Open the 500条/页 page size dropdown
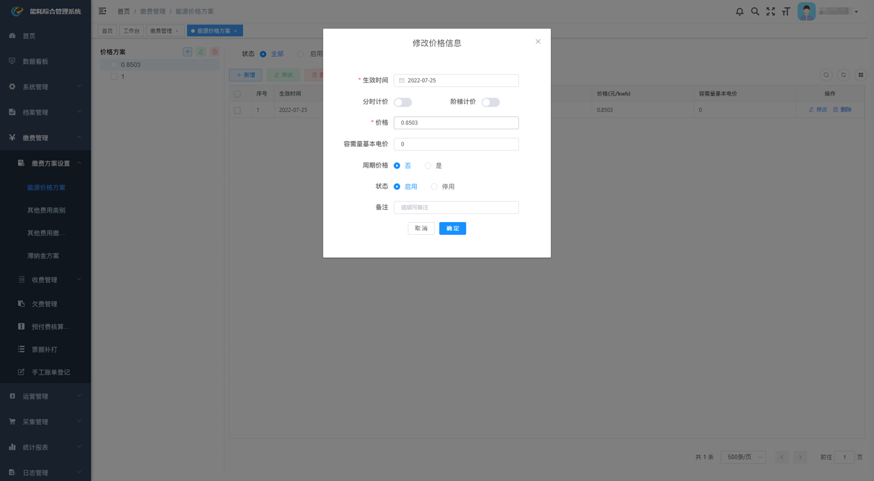 [x=743, y=457]
